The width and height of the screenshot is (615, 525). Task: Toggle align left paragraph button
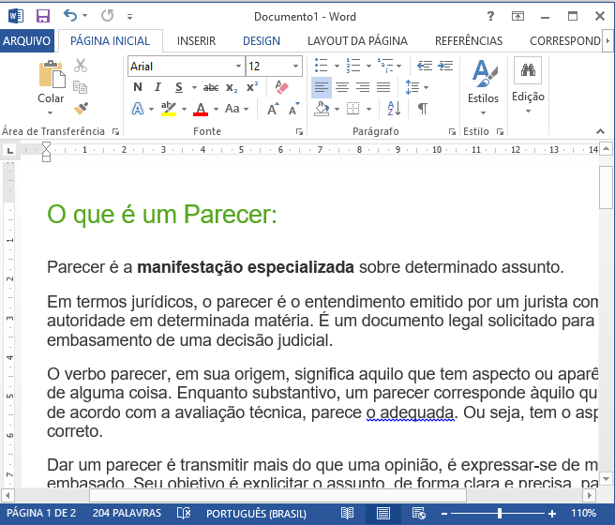point(322,87)
